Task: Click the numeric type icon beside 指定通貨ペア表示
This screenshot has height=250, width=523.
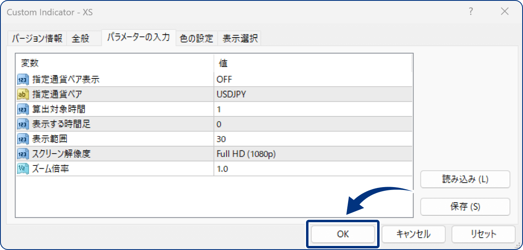Action: 22,79
